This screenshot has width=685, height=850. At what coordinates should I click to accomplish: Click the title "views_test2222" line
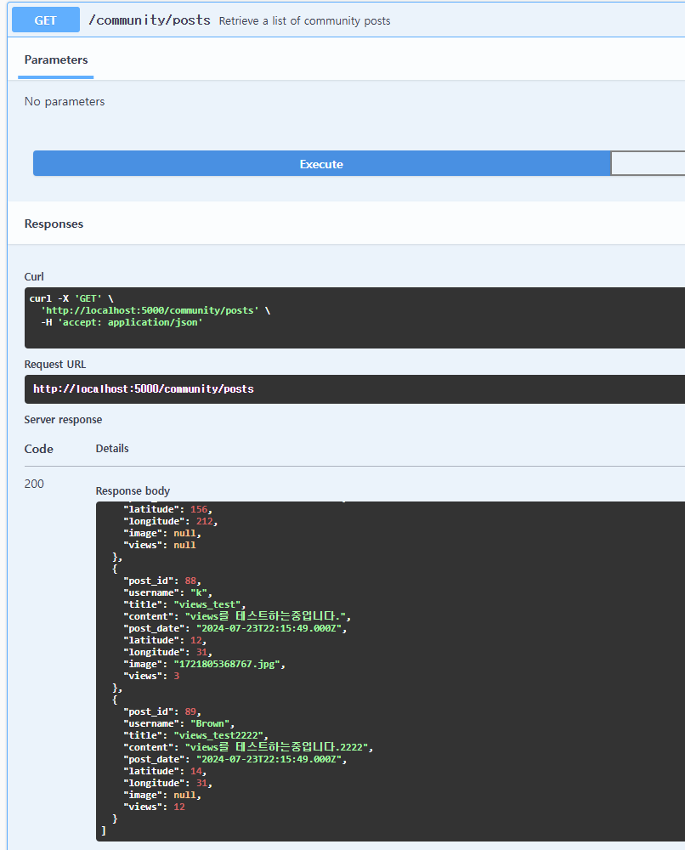[195, 736]
